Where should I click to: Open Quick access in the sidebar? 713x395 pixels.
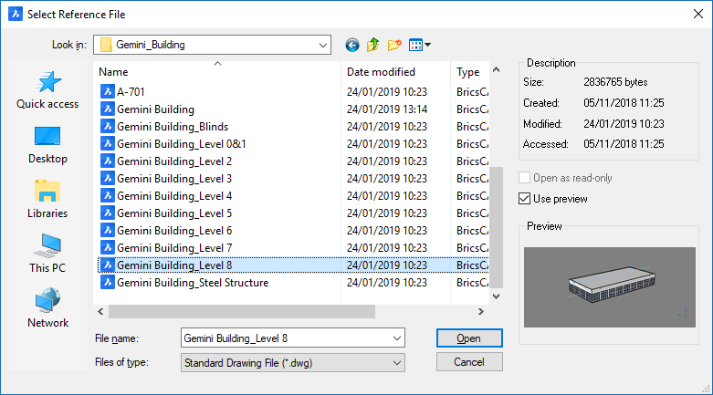click(x=47, y=90)
